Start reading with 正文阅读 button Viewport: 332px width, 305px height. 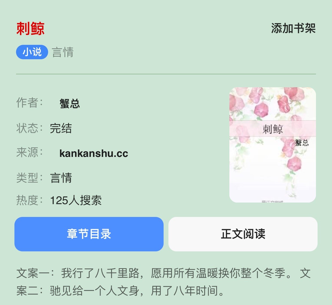(243, 234)
